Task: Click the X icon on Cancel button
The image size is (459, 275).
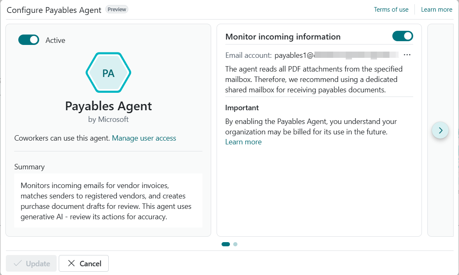Action: coord(71,263)
